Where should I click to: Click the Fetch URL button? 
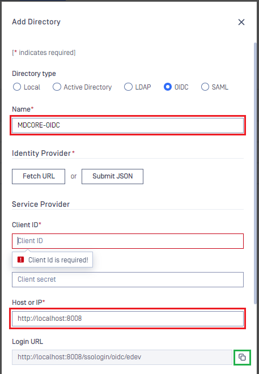pyautogui.click(x=39, y=176)
